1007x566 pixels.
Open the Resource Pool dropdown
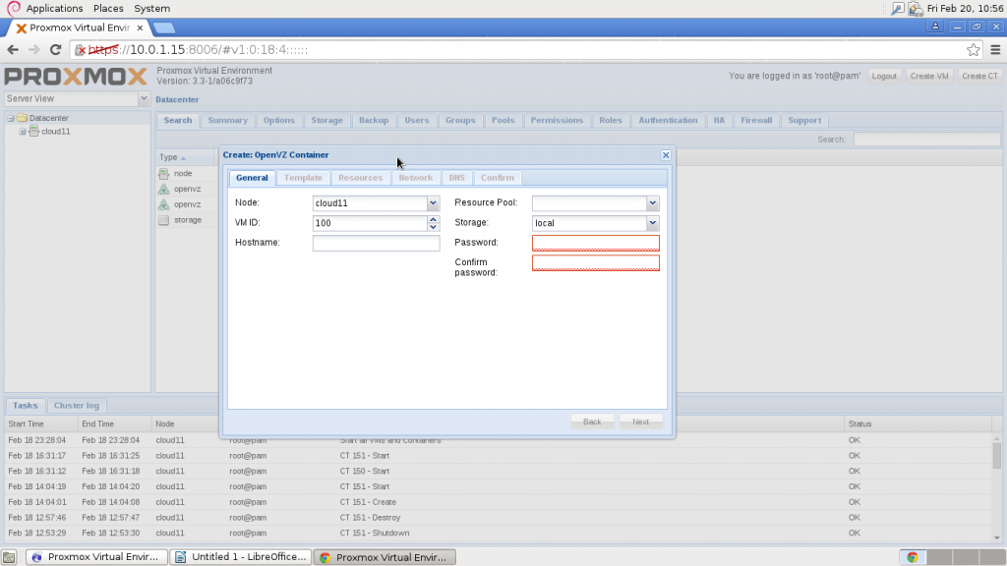coord(653,202)
